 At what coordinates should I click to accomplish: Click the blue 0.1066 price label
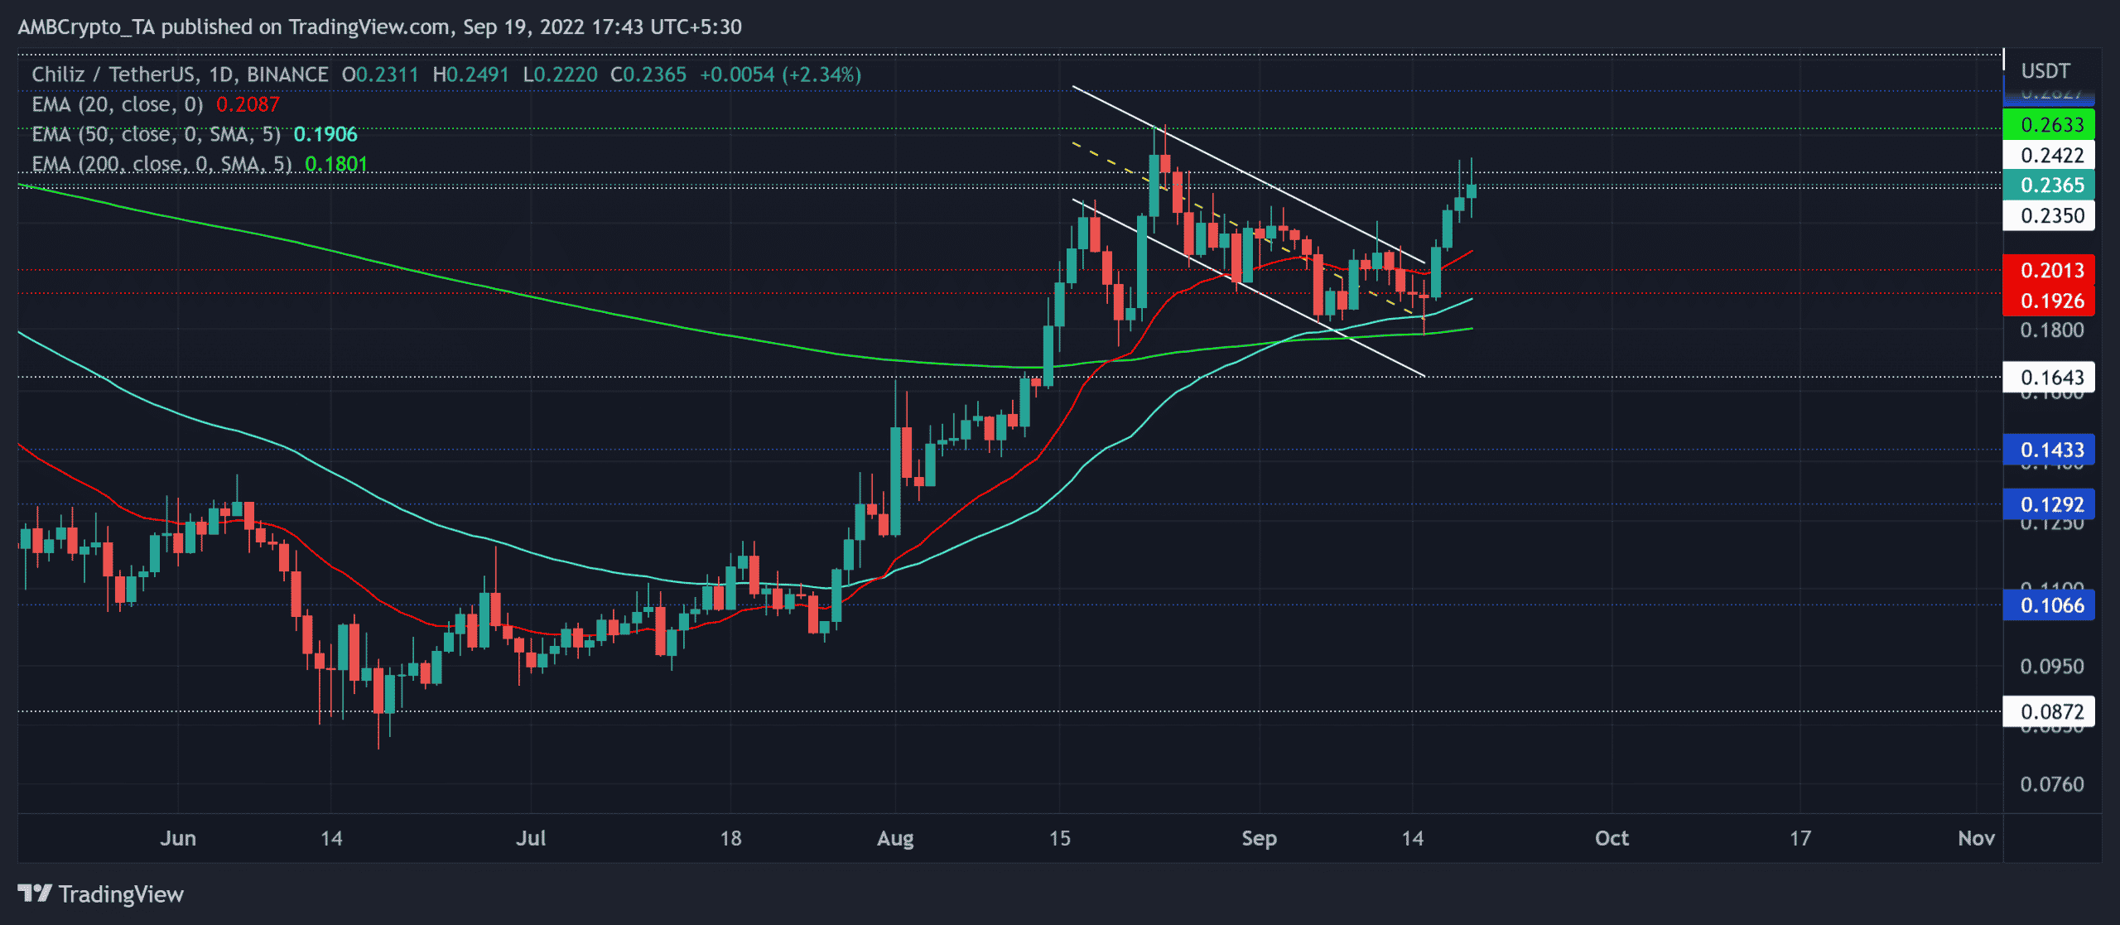pyautogui.click(x=2049, y=605)
